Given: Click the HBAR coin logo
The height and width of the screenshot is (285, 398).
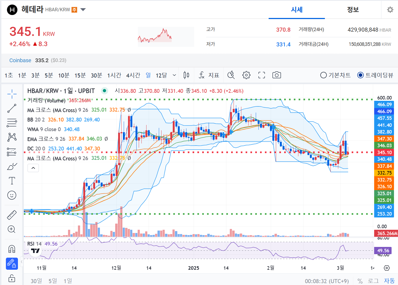Looking at the screenshot, I should coord(12,10).
